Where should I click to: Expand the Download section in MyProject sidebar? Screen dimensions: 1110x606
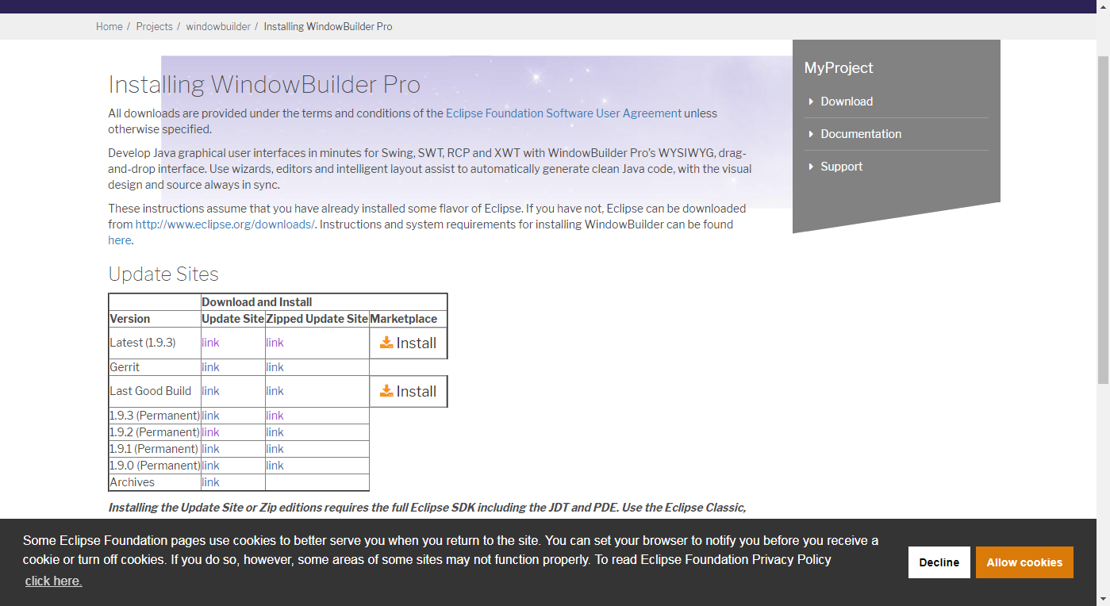pyautogui.click(x=847, y=102)
